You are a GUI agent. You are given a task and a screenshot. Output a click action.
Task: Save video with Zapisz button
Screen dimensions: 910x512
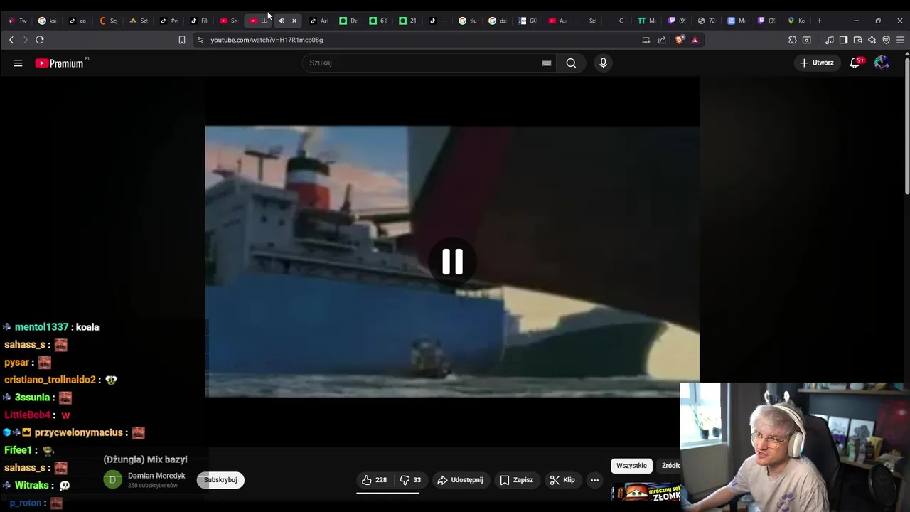tap(516, 480)
